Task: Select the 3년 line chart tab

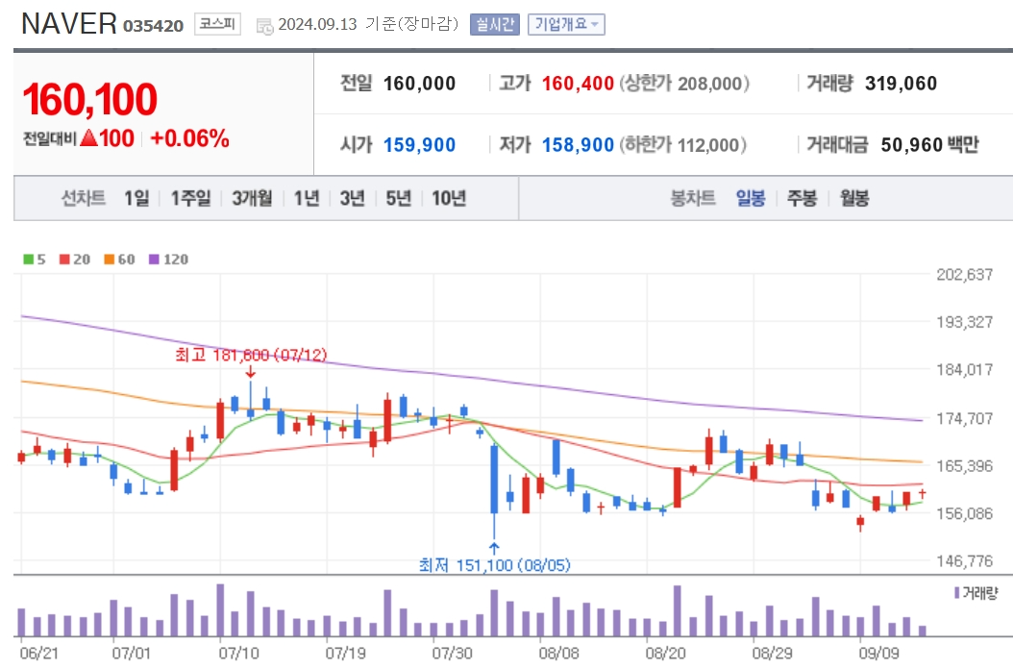Action: pos(353,198)
